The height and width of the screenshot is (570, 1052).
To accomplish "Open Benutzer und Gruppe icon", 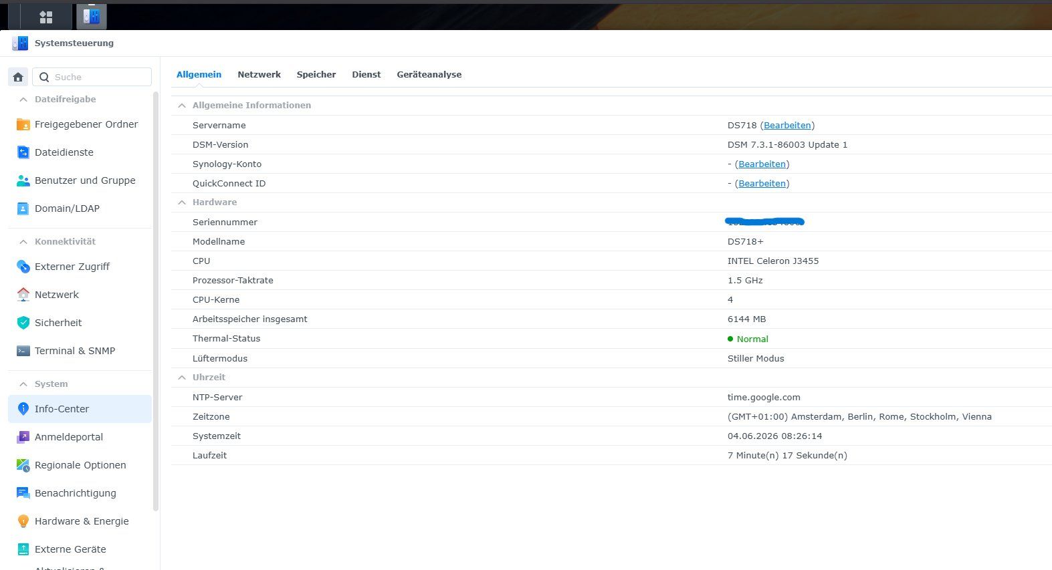I will [23, 180].
